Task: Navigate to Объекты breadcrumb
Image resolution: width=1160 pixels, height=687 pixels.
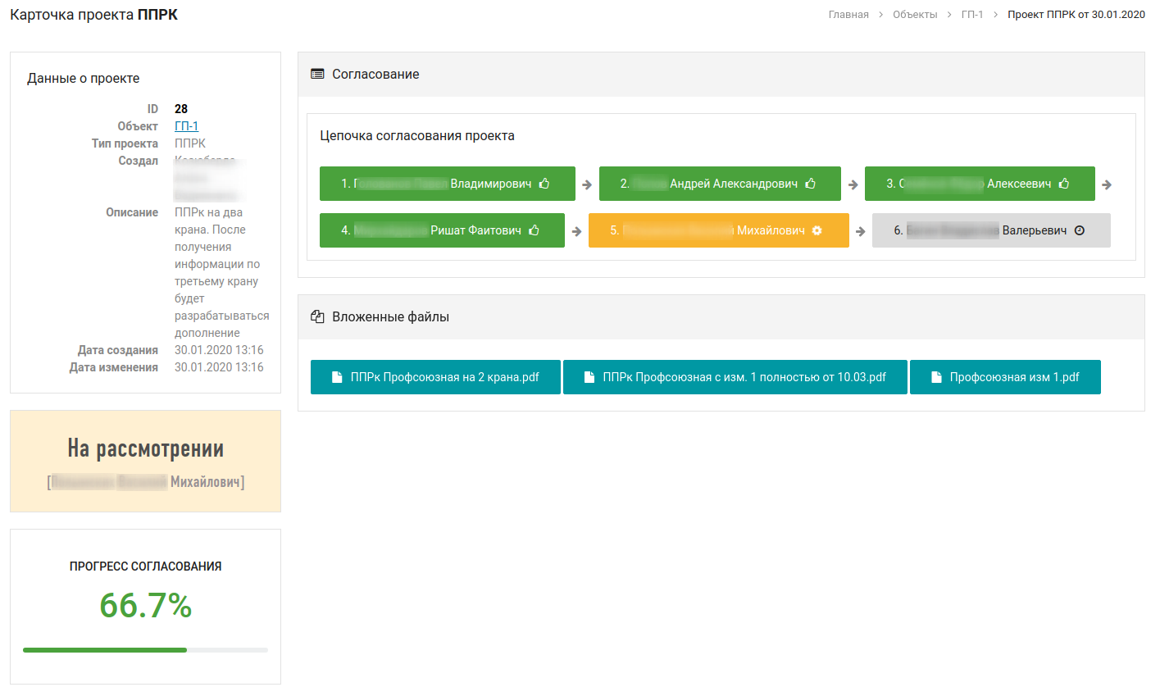Action: pyautogui.click(x=915, y=15)
